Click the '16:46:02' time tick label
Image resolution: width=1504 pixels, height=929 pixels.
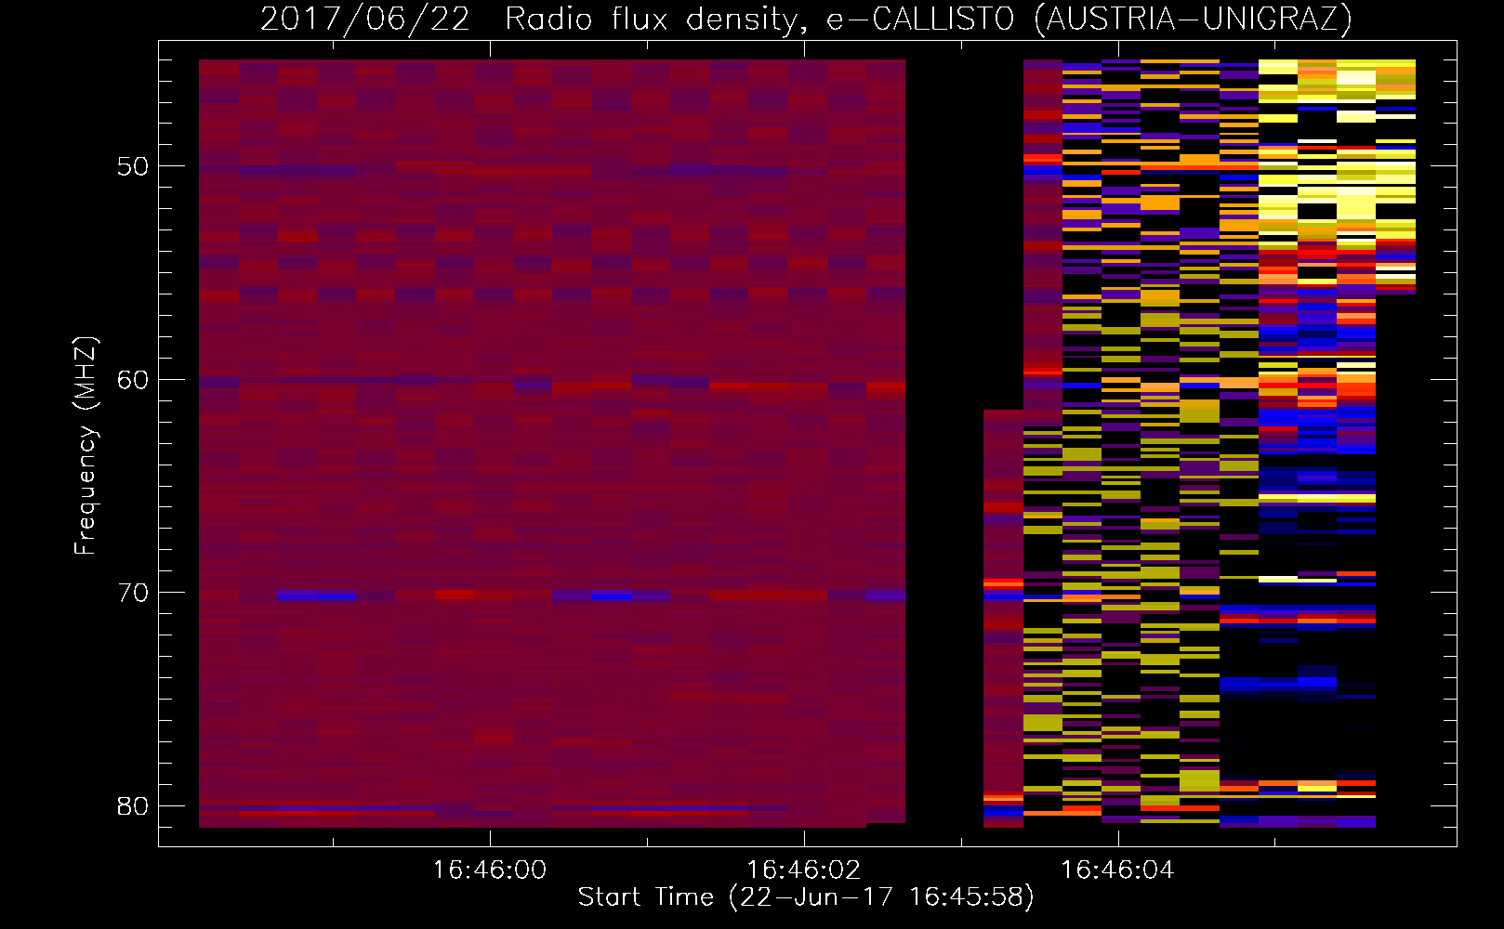[803, 870]
